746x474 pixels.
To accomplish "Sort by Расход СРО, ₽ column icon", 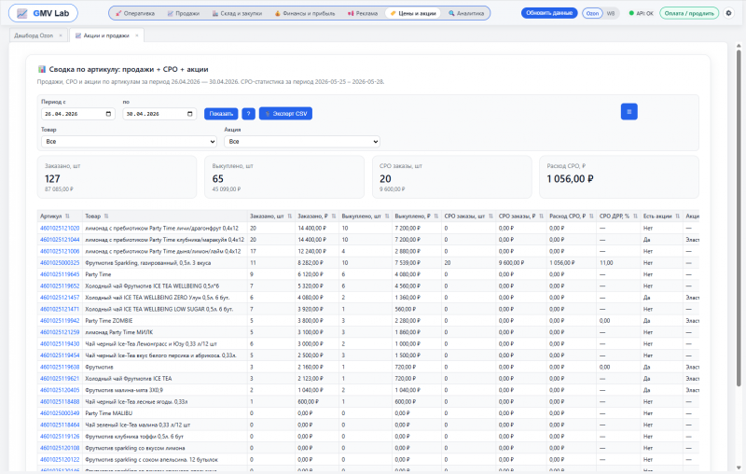I will coord(591,216).
